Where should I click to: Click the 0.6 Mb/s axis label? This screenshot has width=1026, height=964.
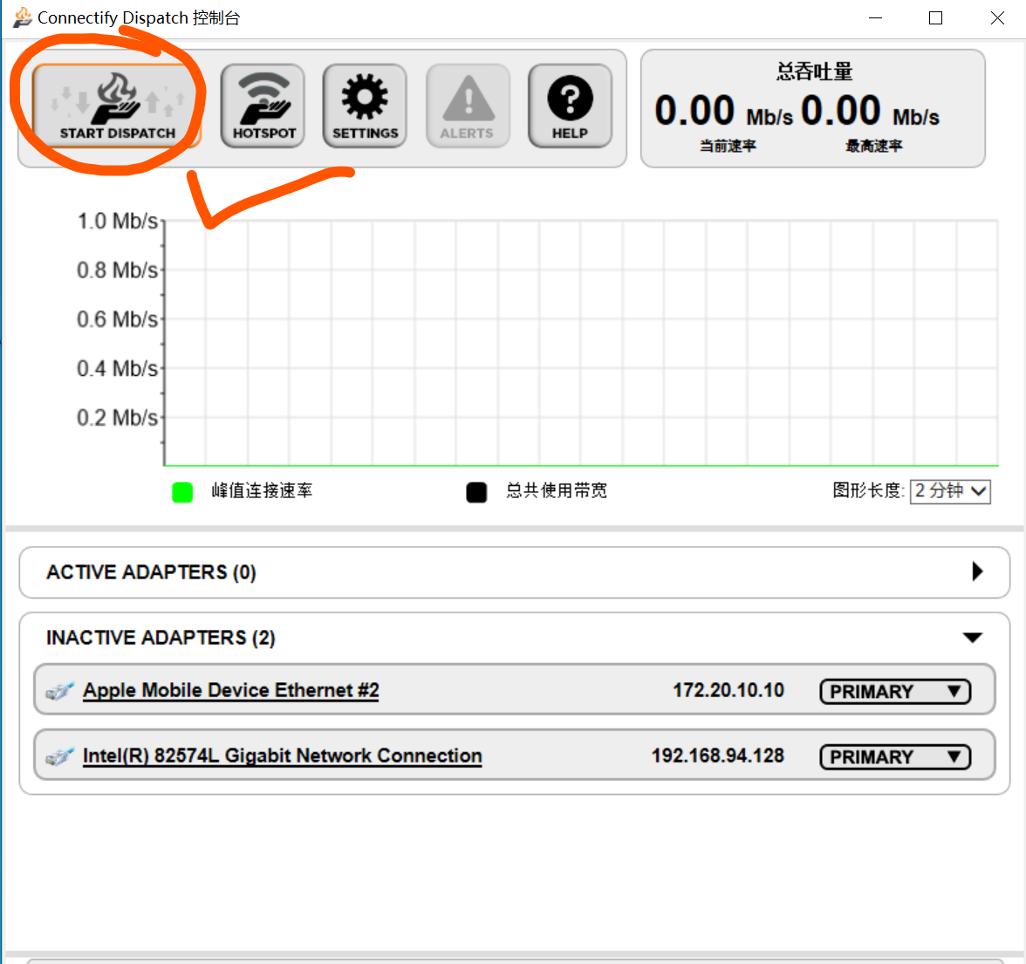[x=117, y=319]
